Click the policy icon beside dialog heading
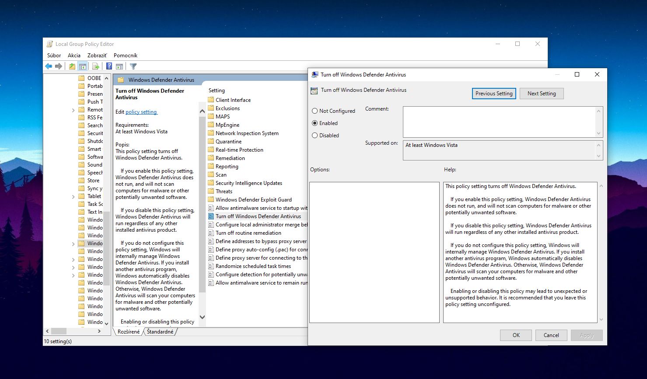647x379 pixels. 314,90
